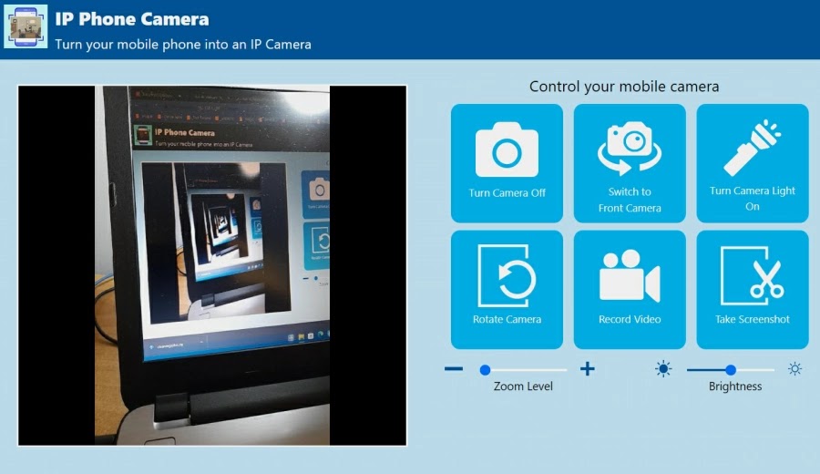Click the 'Brightness' label
Screen dimensions: 820x474
[734, 386]
